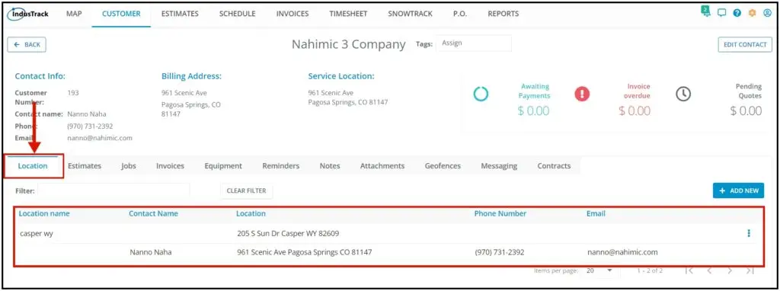Switch to the Estimates tab

pyautogui.click(x=85, y=166)
